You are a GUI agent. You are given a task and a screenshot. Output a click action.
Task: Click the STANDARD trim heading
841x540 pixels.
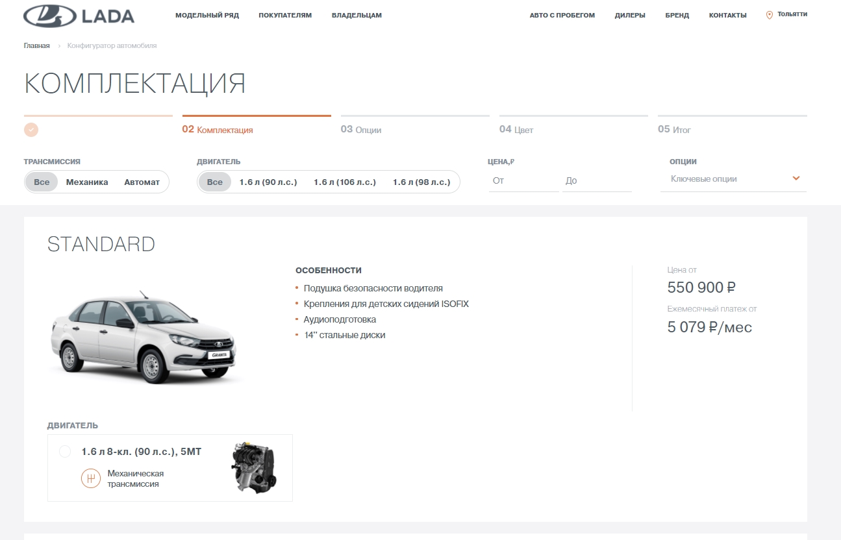(101, 244)
